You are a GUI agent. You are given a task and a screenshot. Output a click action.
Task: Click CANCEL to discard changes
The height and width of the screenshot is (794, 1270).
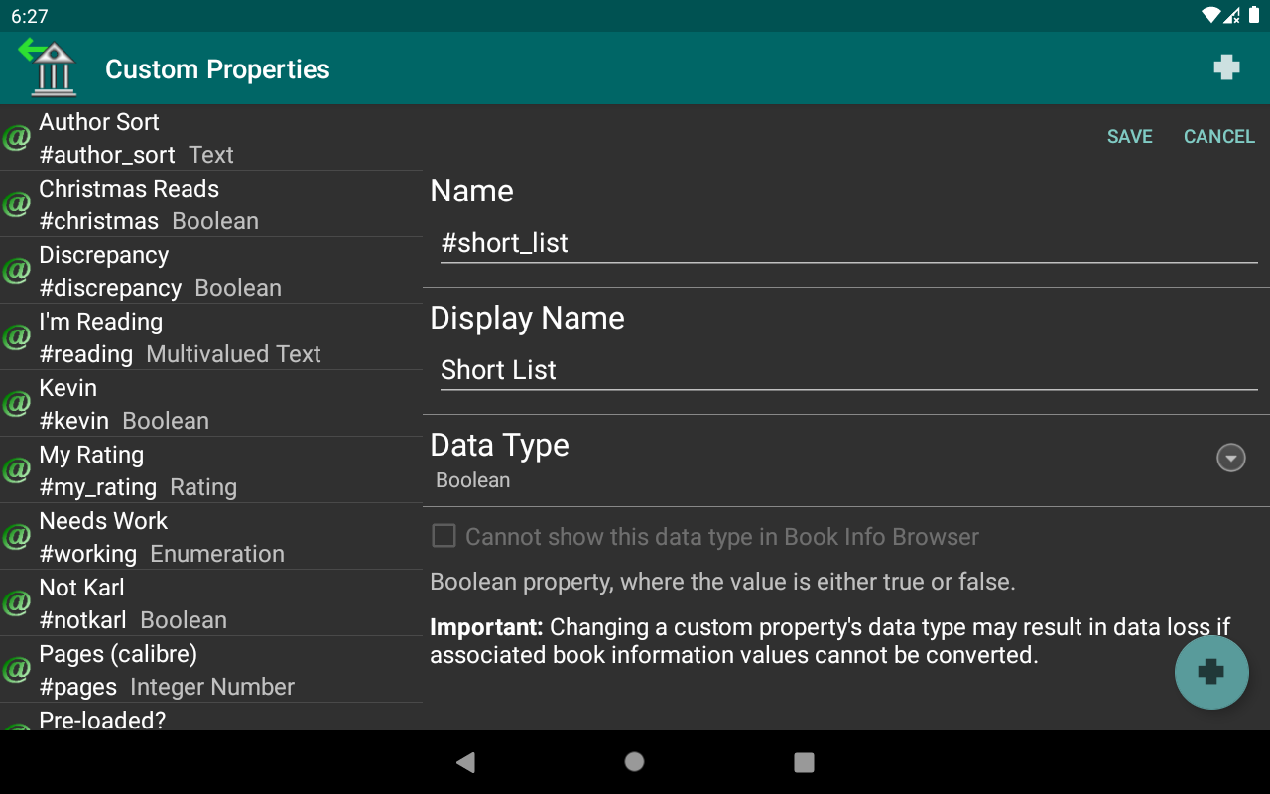pyautogui.click(x=1218, y=136)
